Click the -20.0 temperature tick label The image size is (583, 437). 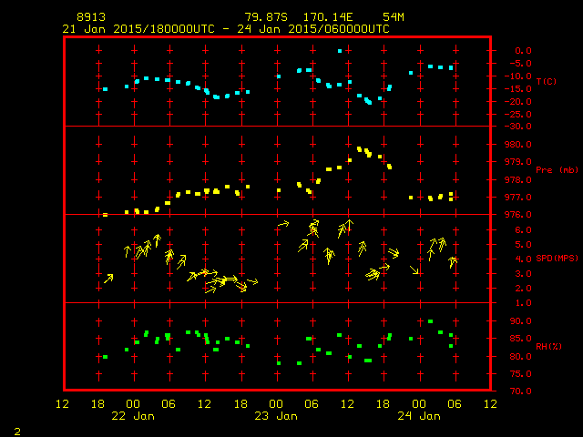517,101
